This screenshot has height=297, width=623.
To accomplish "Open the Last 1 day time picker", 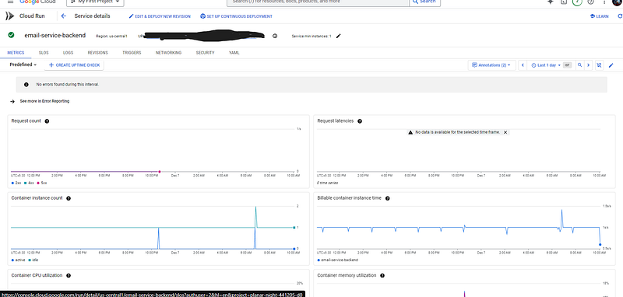I will point(547,65).
